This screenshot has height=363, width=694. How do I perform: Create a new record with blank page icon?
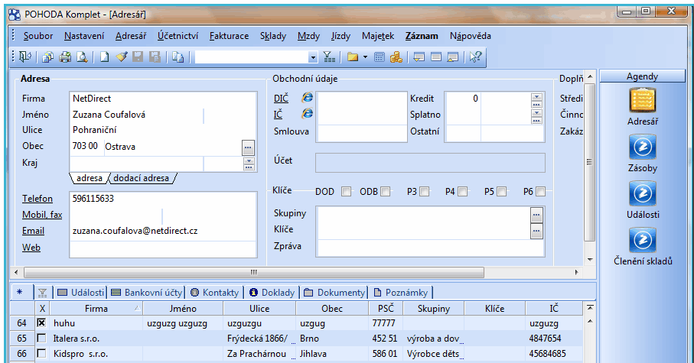pyautogui.click(x=105, y=57)
